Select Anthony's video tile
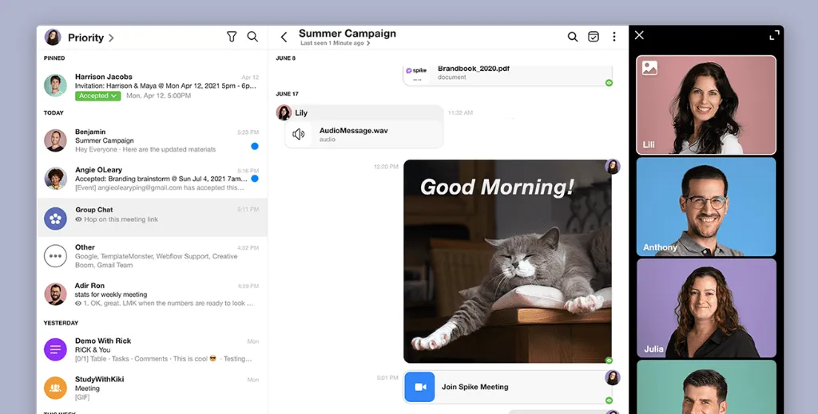818x414 pixels. click(x=706, y=207)
